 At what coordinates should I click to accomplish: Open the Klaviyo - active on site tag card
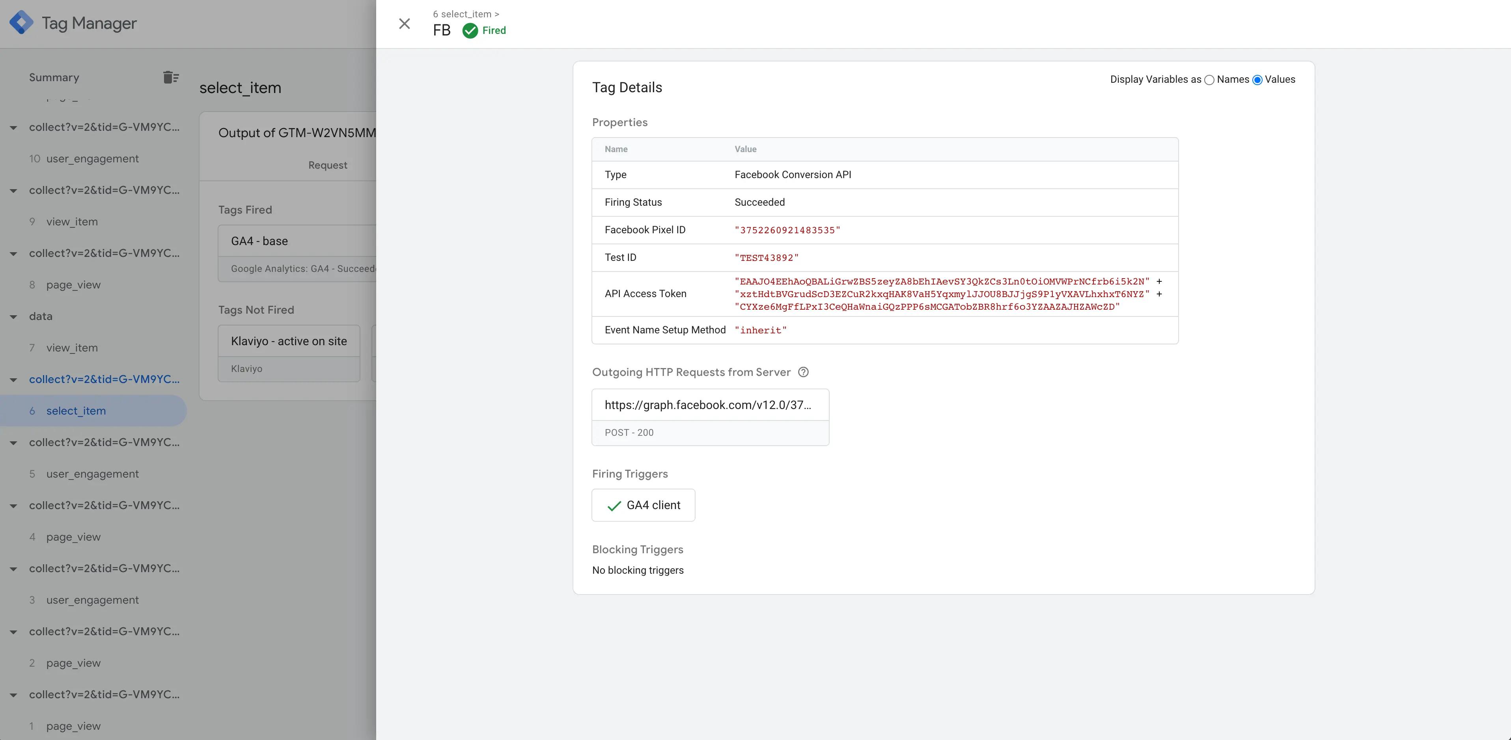(x=289, y=353)
